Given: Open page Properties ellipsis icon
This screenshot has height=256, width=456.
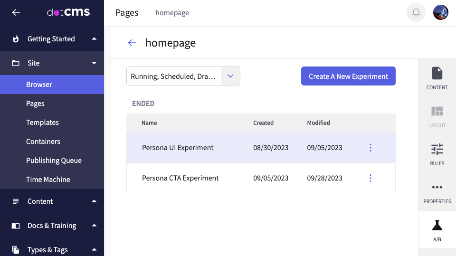Looking at the screenshot, I should 437,192.
